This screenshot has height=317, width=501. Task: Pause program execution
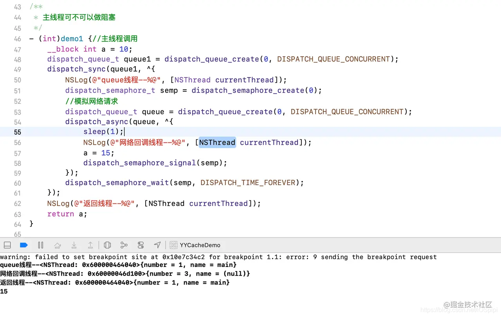(41, 245)
